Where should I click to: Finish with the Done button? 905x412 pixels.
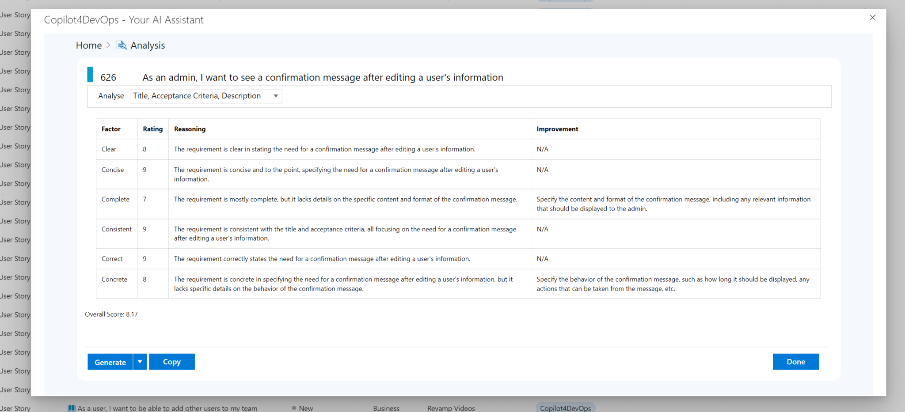(795, 362)
